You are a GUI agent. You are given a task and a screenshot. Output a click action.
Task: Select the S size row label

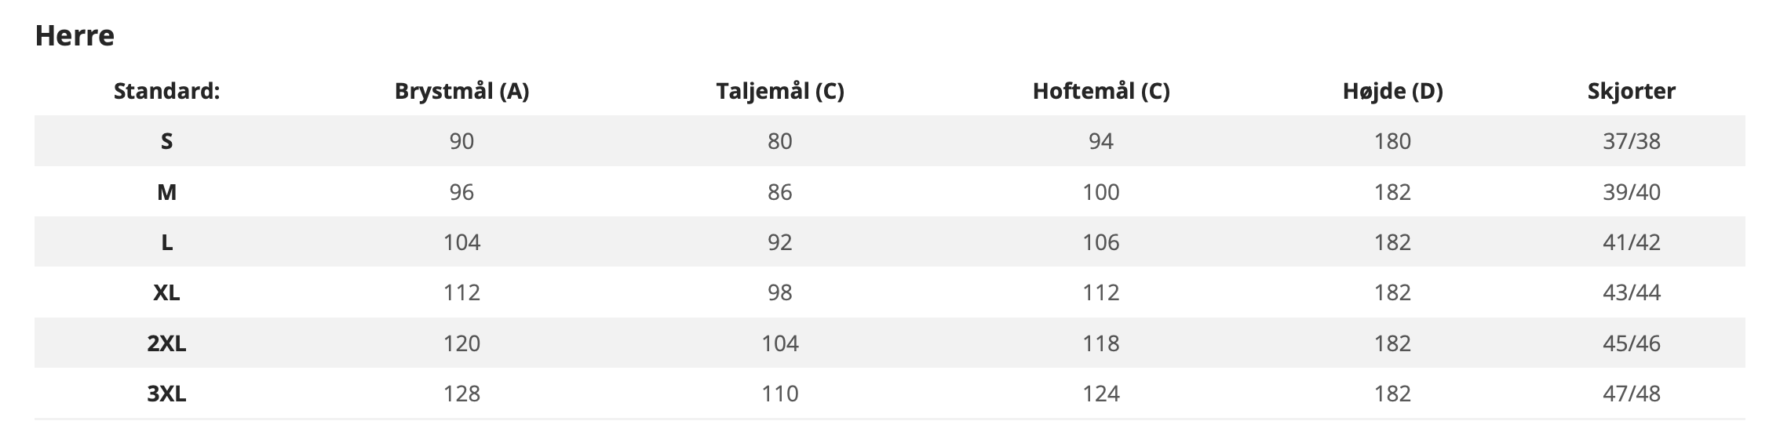tap(166, 142)
